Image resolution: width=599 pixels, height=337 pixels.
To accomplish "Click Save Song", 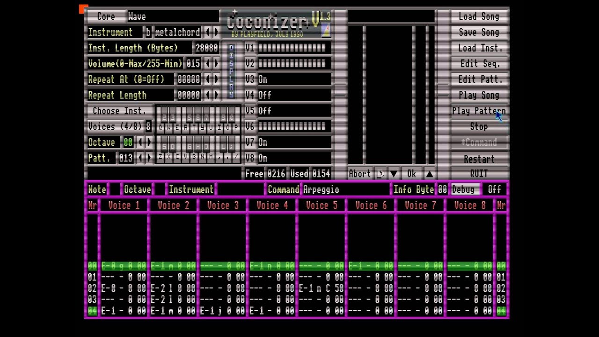I will click(x=479, y=32).
